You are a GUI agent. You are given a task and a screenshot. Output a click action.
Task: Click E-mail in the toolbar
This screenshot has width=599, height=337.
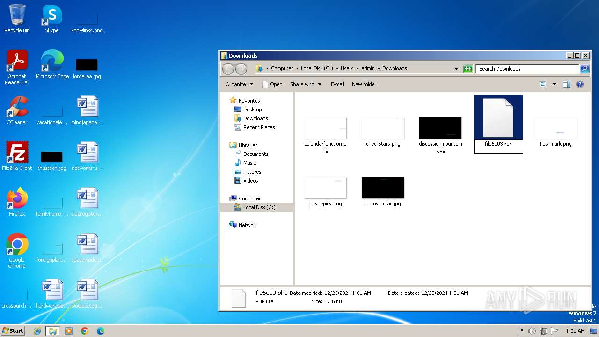click(337, 84)
